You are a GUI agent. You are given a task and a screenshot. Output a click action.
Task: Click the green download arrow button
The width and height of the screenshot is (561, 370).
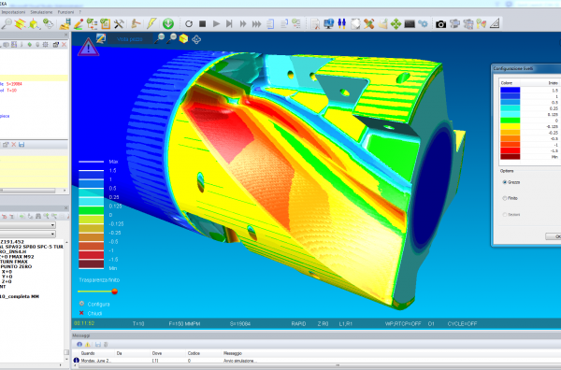[168, 24]
